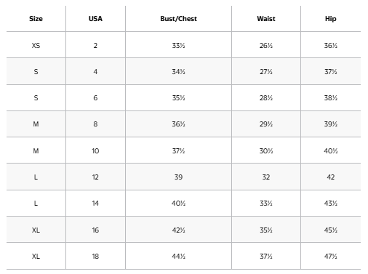Click the Hip column header
Image resolution: width=368 pixels, height=274 pixels.
click(331, 19)
